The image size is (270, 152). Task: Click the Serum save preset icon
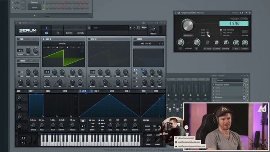click(89, 28)
